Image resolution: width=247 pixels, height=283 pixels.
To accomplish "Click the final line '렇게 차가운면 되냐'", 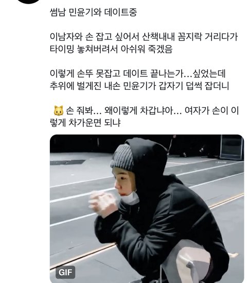I will [x=85, y=123].
